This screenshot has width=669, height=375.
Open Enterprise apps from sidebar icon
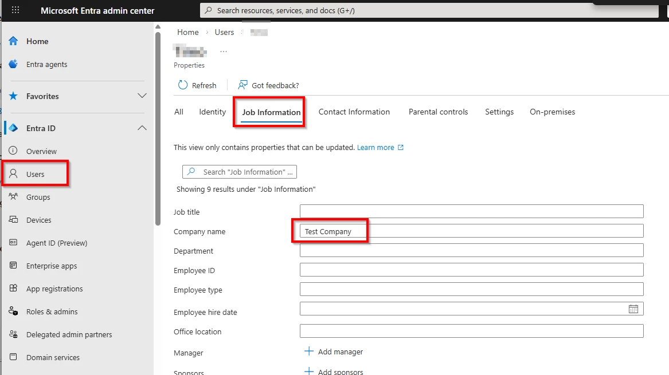coord(14,266)
